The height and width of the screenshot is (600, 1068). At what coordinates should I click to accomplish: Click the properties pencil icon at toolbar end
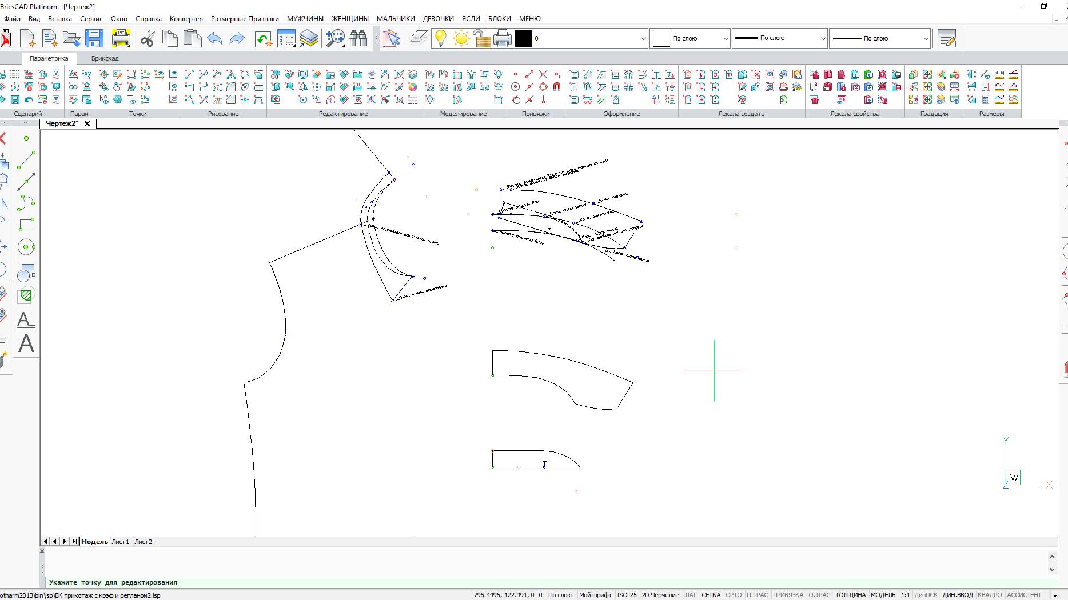(947, 38)
